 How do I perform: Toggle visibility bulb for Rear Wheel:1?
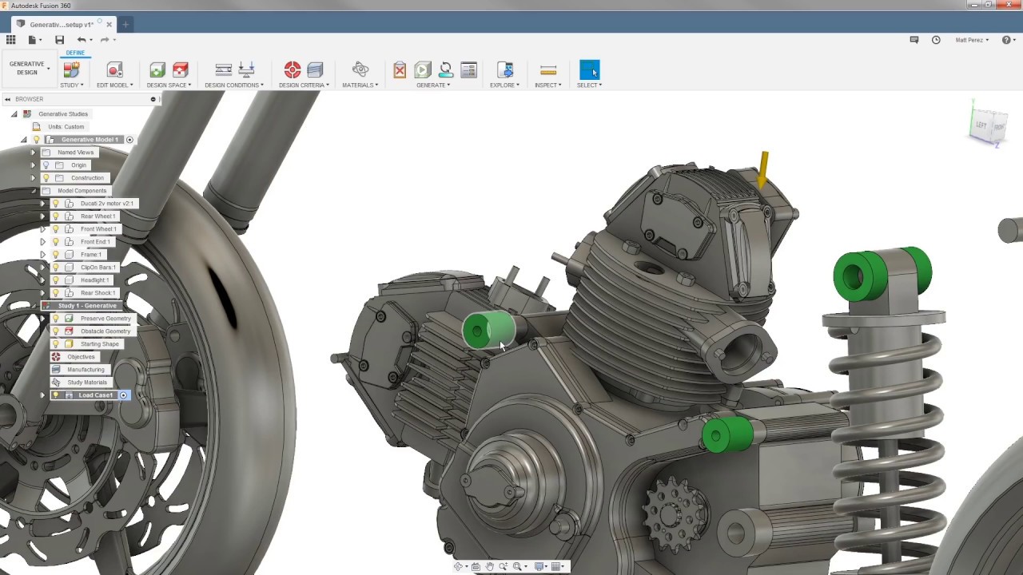click(56, 216)
